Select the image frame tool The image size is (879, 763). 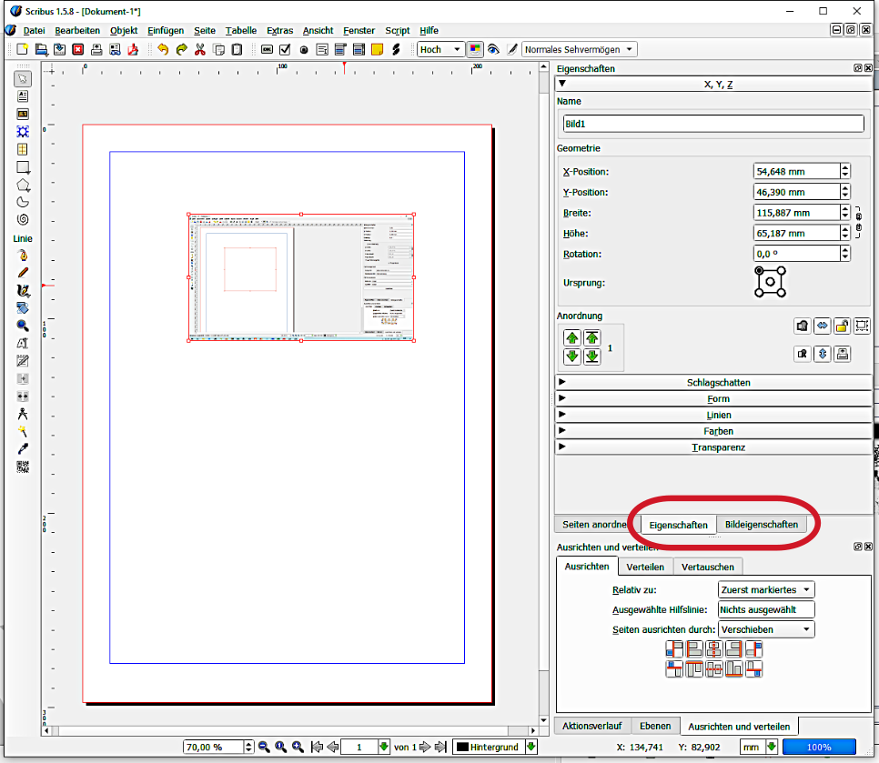click(23, 114)
